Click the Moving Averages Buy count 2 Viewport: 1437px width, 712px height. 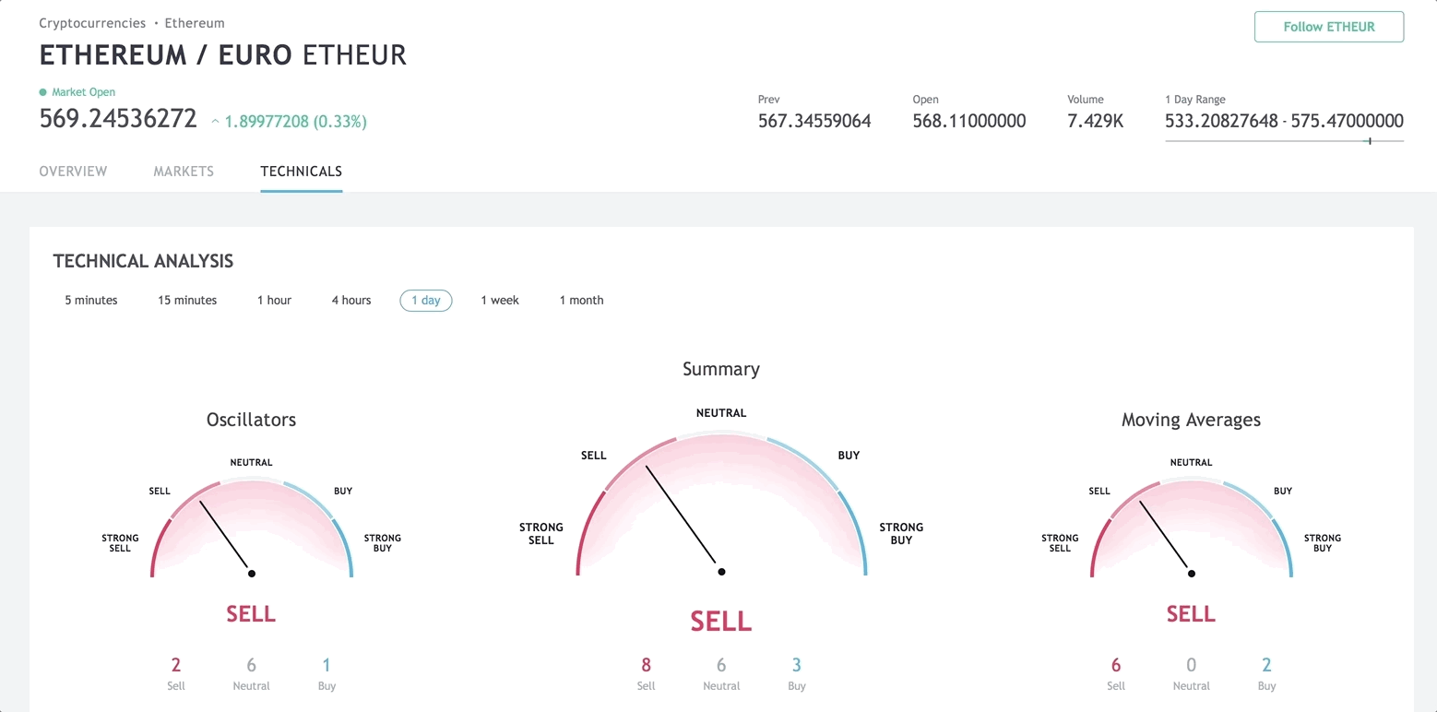click(x=1266, y=665)
